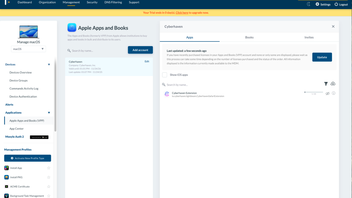
Task: Toggle visibility eye for Cyberhaven Extension
Action: coord(327,94)
